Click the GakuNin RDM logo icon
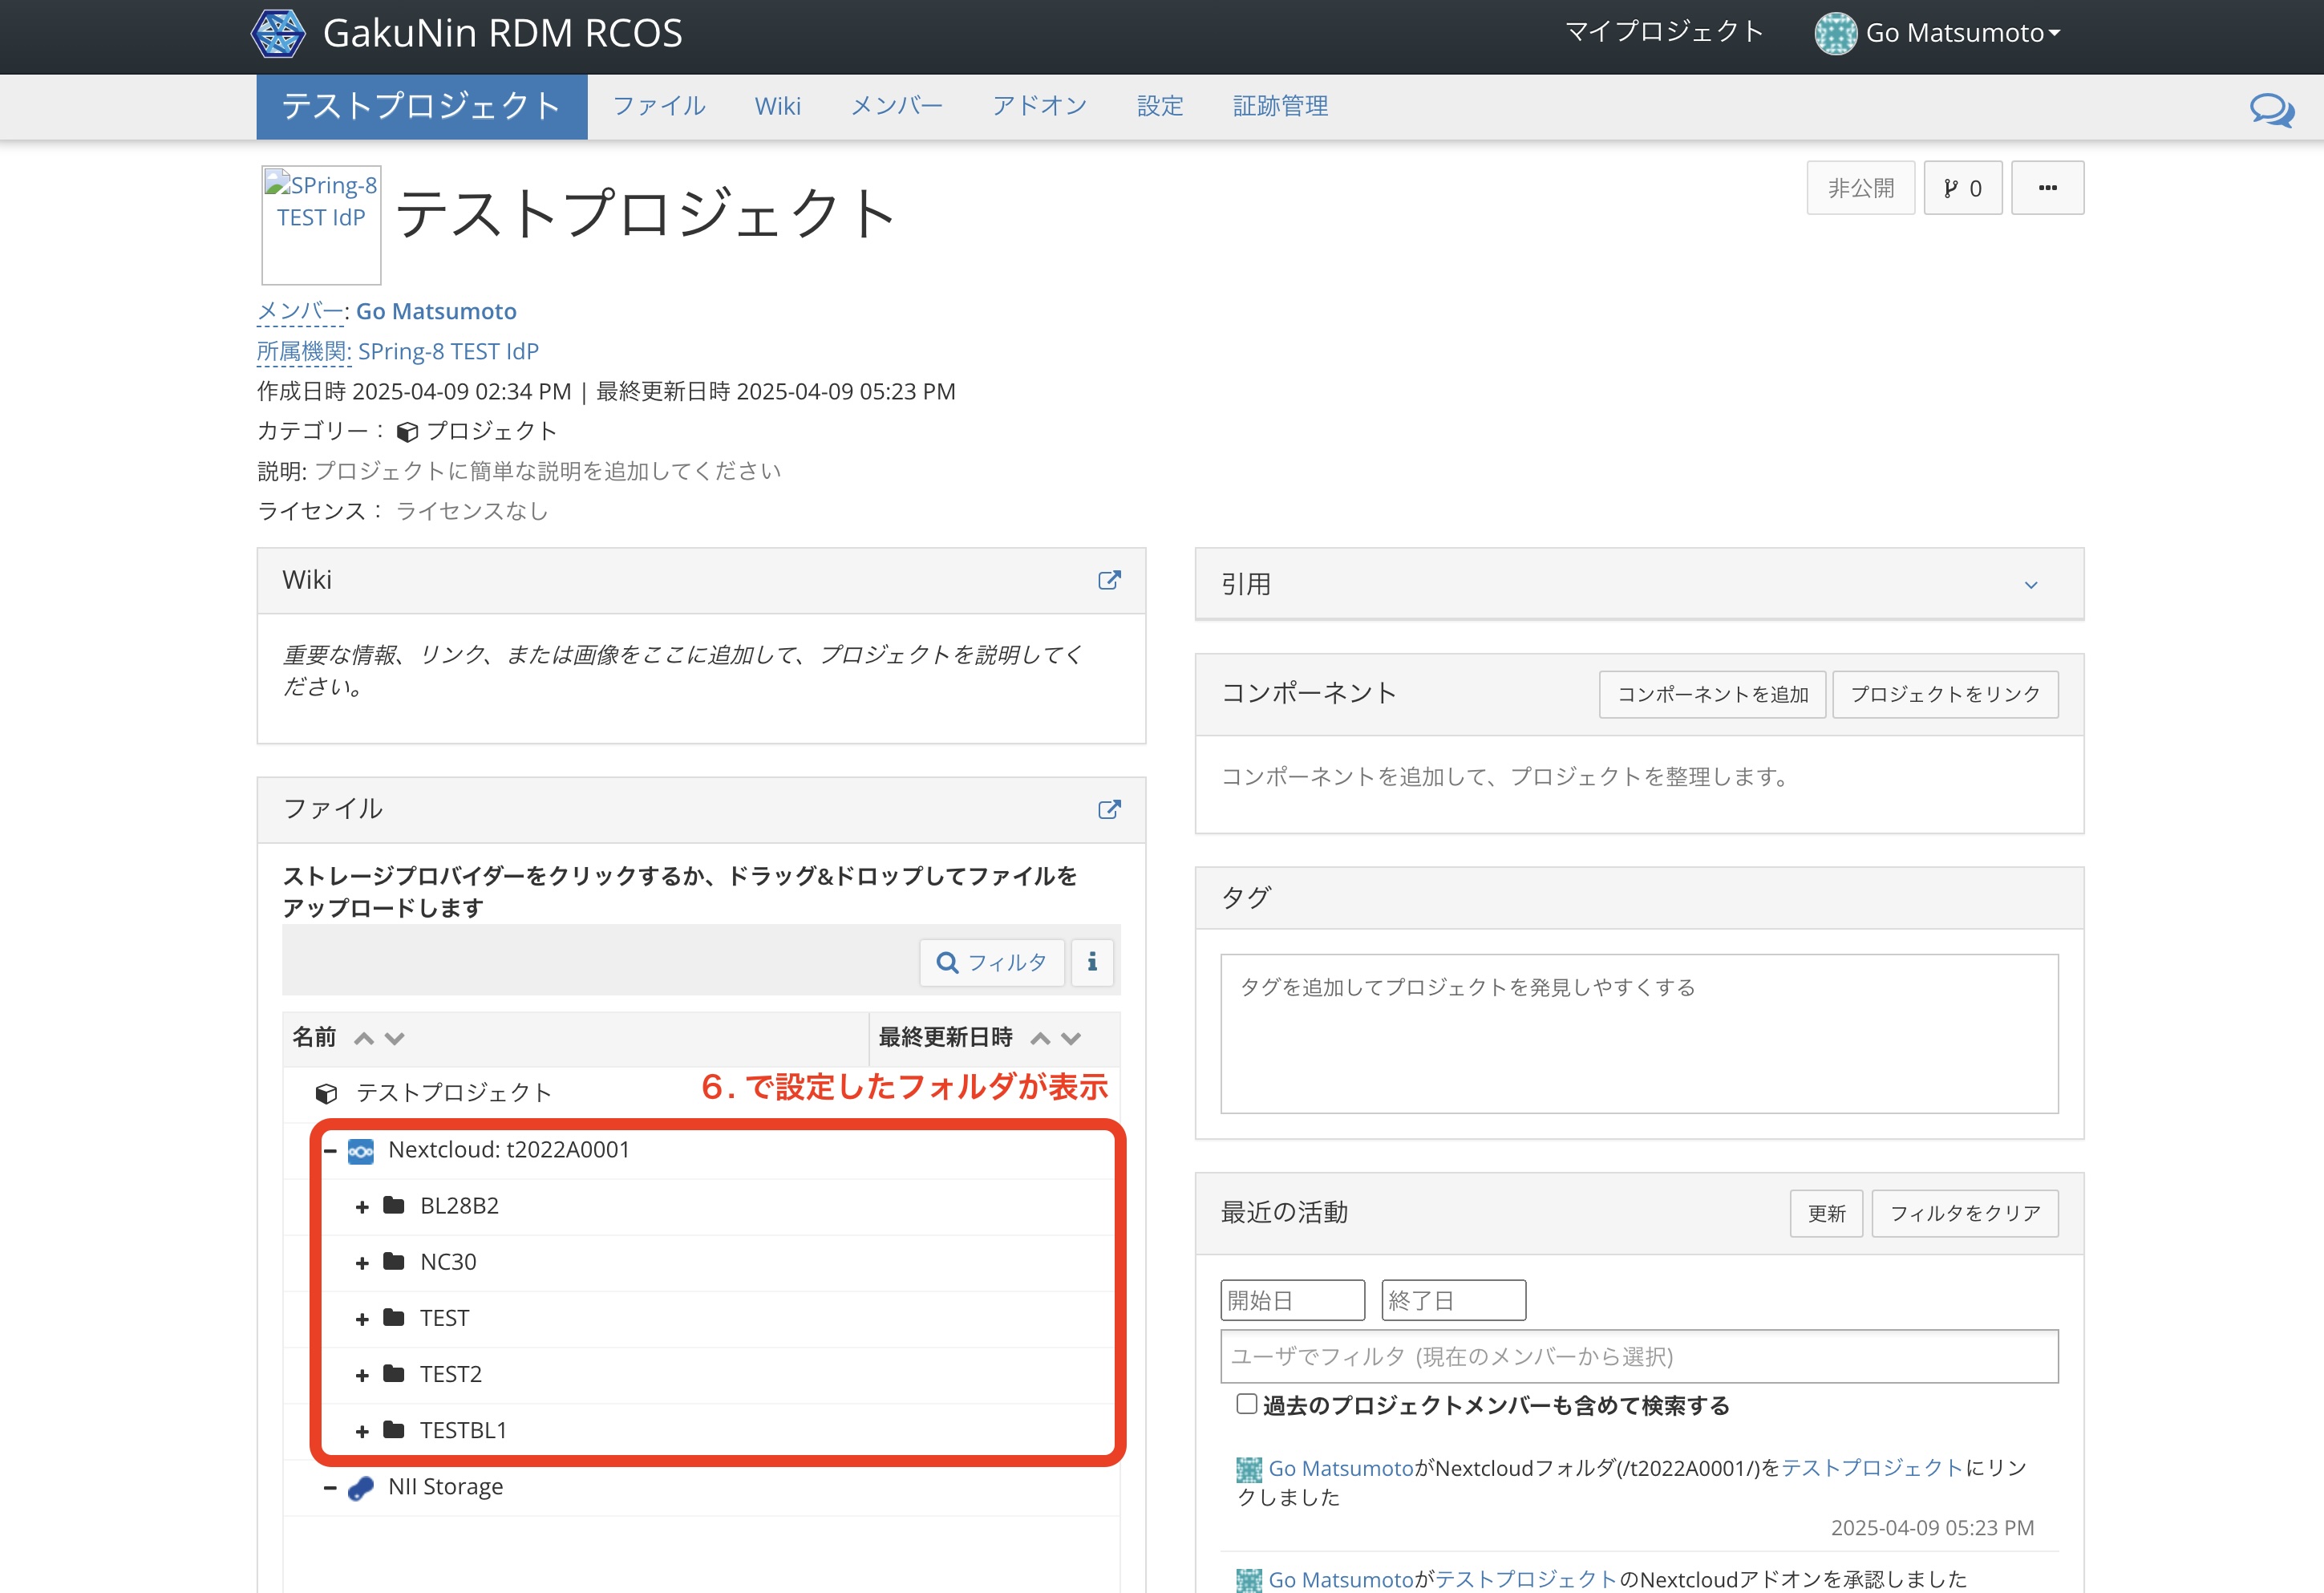The height and width of the screenshot is (1593, 2324). tap(278, 33)
